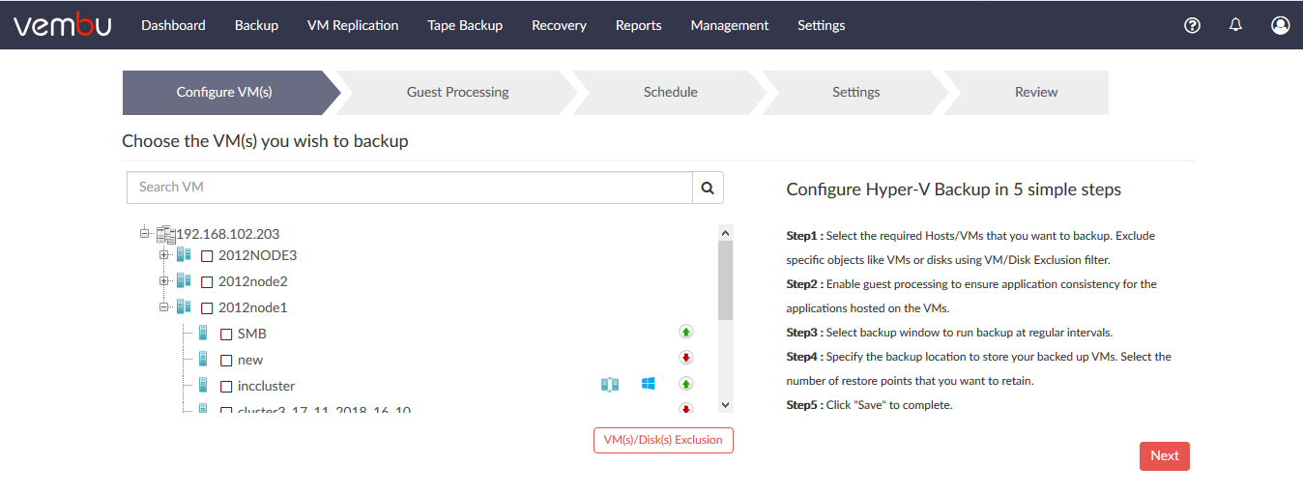Click the VM icon beside inccluster
The width and height of the screenshot is (1303, 495).
tap(203, 385)
